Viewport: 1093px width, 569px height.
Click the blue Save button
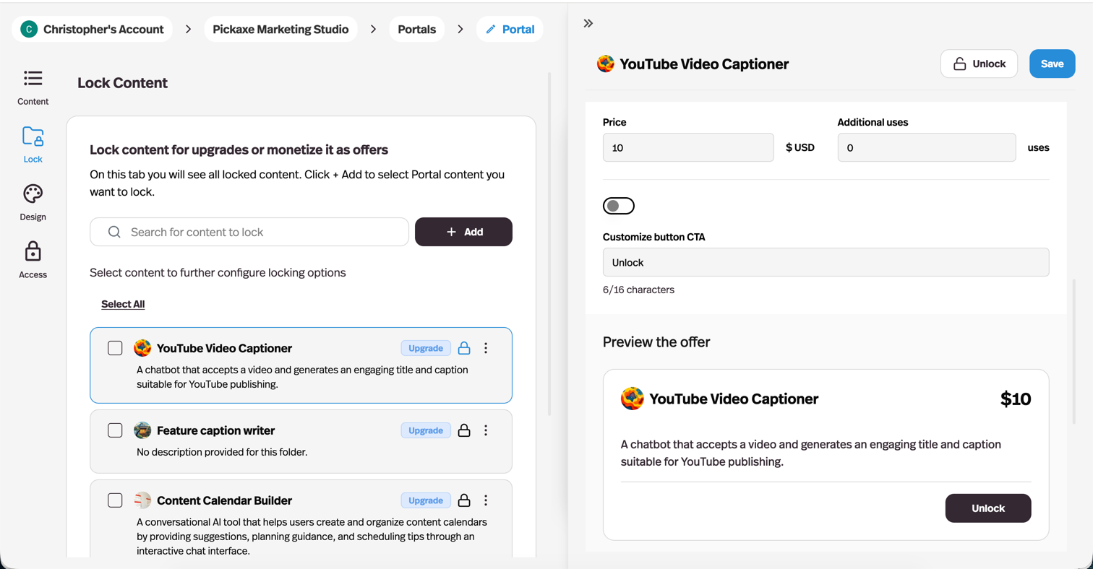[1052, 64]
